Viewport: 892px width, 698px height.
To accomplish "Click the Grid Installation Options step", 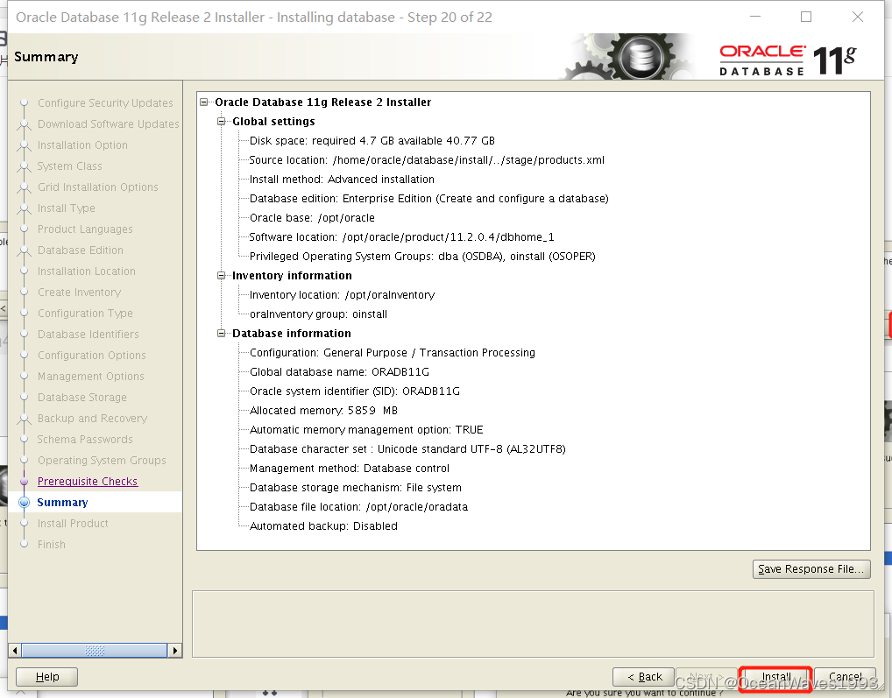I will pos(98,187).
